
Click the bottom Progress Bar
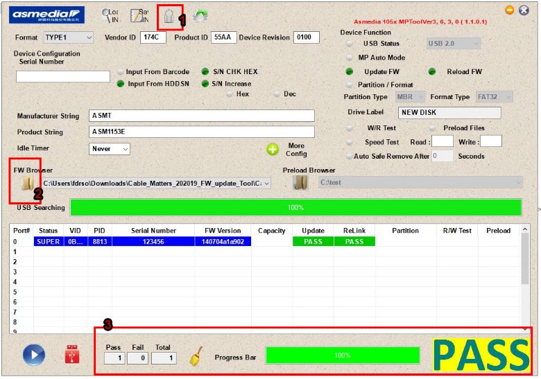point(343,355)
